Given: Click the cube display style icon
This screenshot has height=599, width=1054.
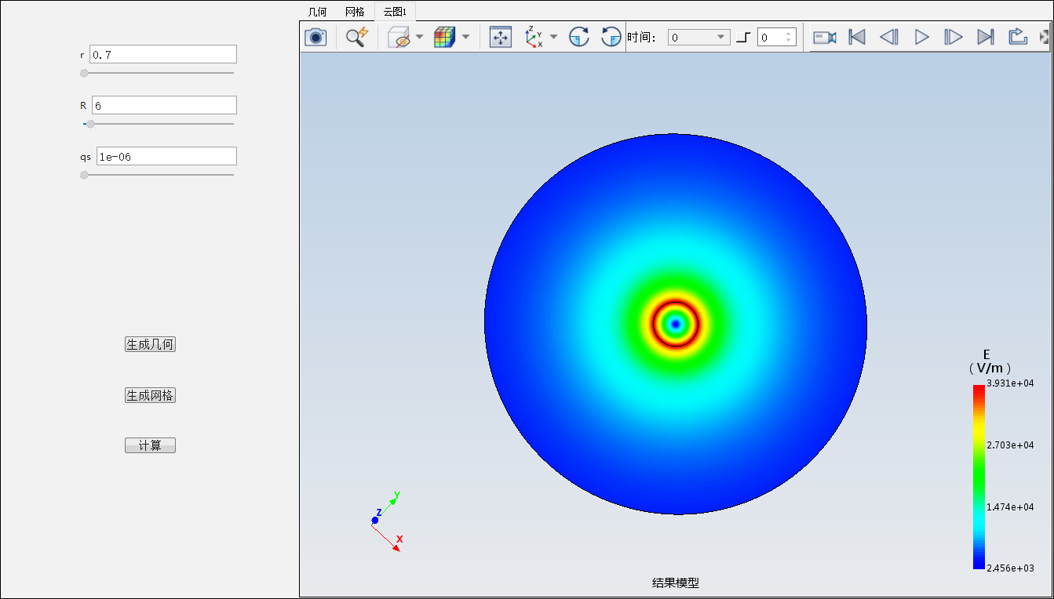Looking at the screenshot, I should tap(399, 37).
